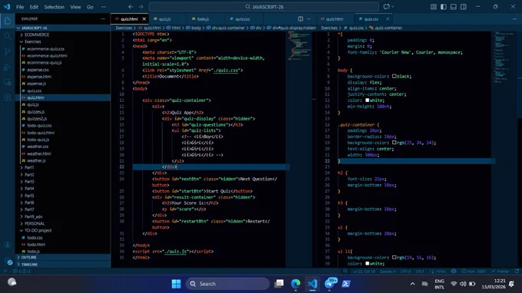
Task: Open the Telegram taskbar icon with badge
Action: (329, 283)
